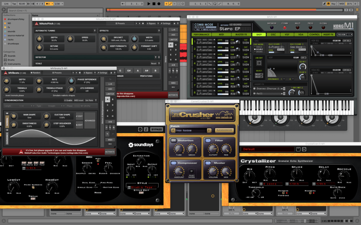Click EDIT next to Step Sequencer
Image resolution: width=361 pixels, height=225 pixels.
point(79,125)
